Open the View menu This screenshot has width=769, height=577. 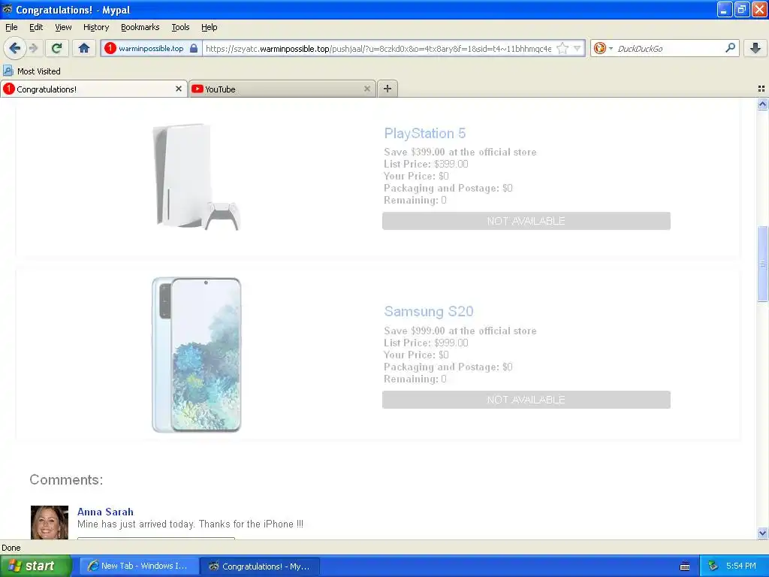[63, 27]
